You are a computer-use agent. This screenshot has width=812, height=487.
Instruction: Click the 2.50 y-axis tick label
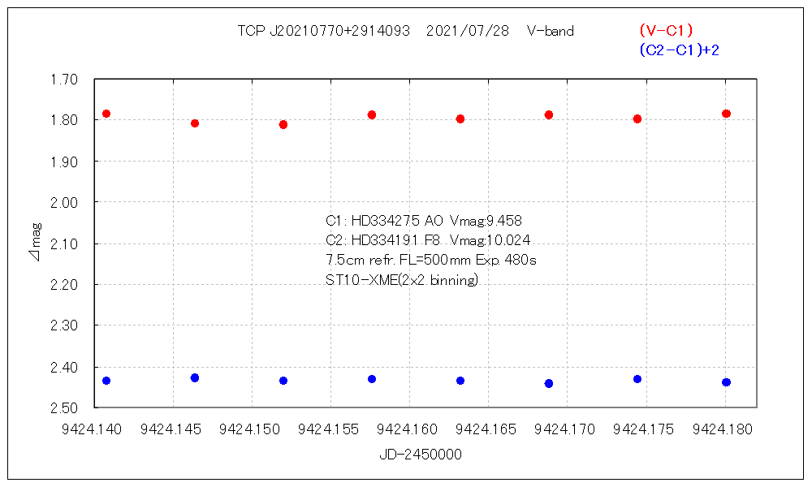[x=63, y=407]
